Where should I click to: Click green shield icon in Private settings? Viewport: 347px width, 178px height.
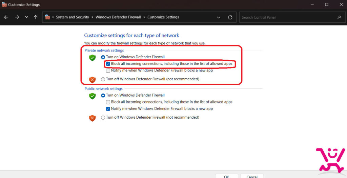click(x=92, y=58)
